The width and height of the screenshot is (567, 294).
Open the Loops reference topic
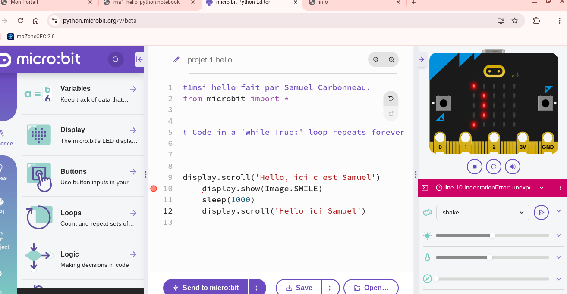(82, 218)
